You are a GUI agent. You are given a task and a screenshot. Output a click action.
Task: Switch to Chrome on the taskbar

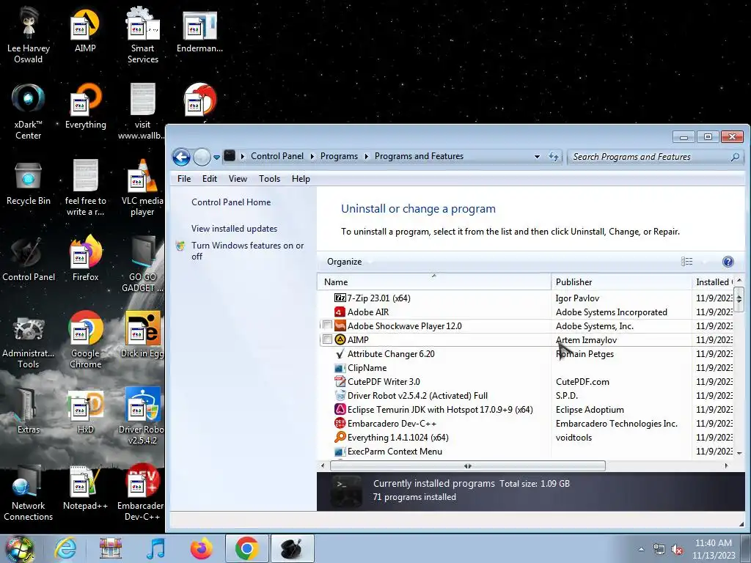247,548
